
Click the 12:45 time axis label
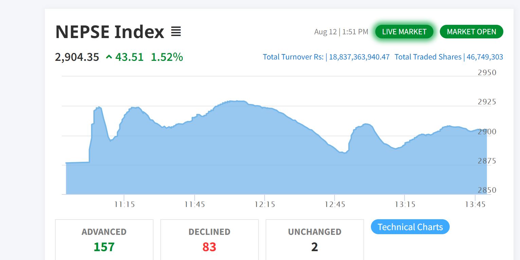pos(335,204)
